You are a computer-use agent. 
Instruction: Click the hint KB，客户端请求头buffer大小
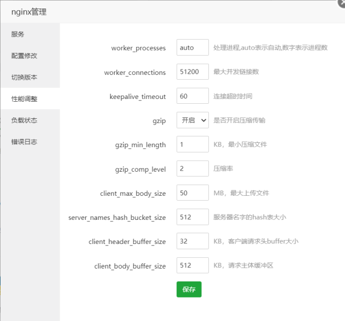(x=256, y=241)
